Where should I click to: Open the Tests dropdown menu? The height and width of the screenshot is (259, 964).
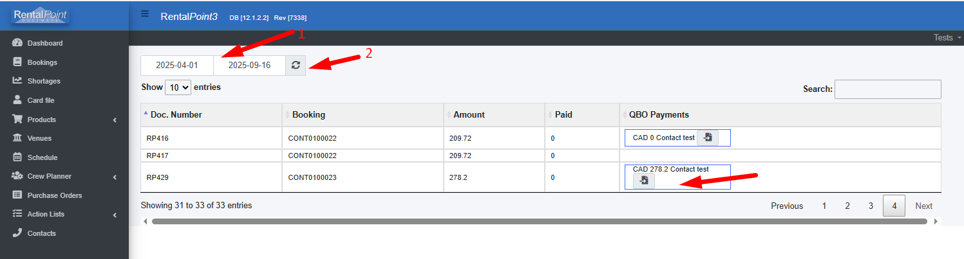coord(947,38)
